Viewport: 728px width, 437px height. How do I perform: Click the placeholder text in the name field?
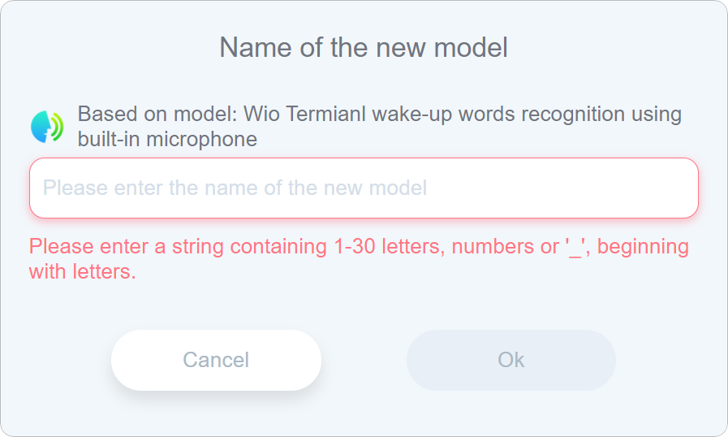(235, 188)
